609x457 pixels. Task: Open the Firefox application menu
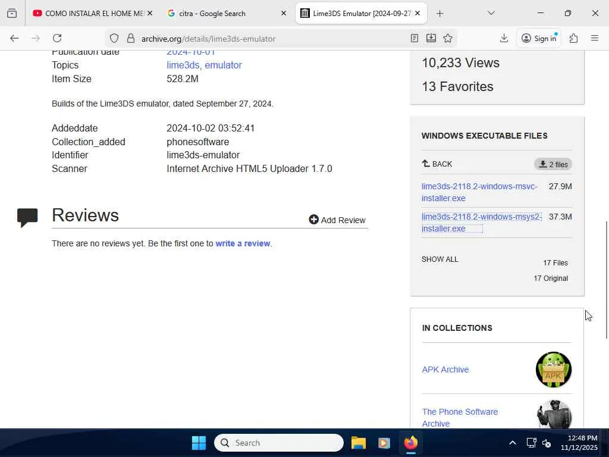pos(595,38)
